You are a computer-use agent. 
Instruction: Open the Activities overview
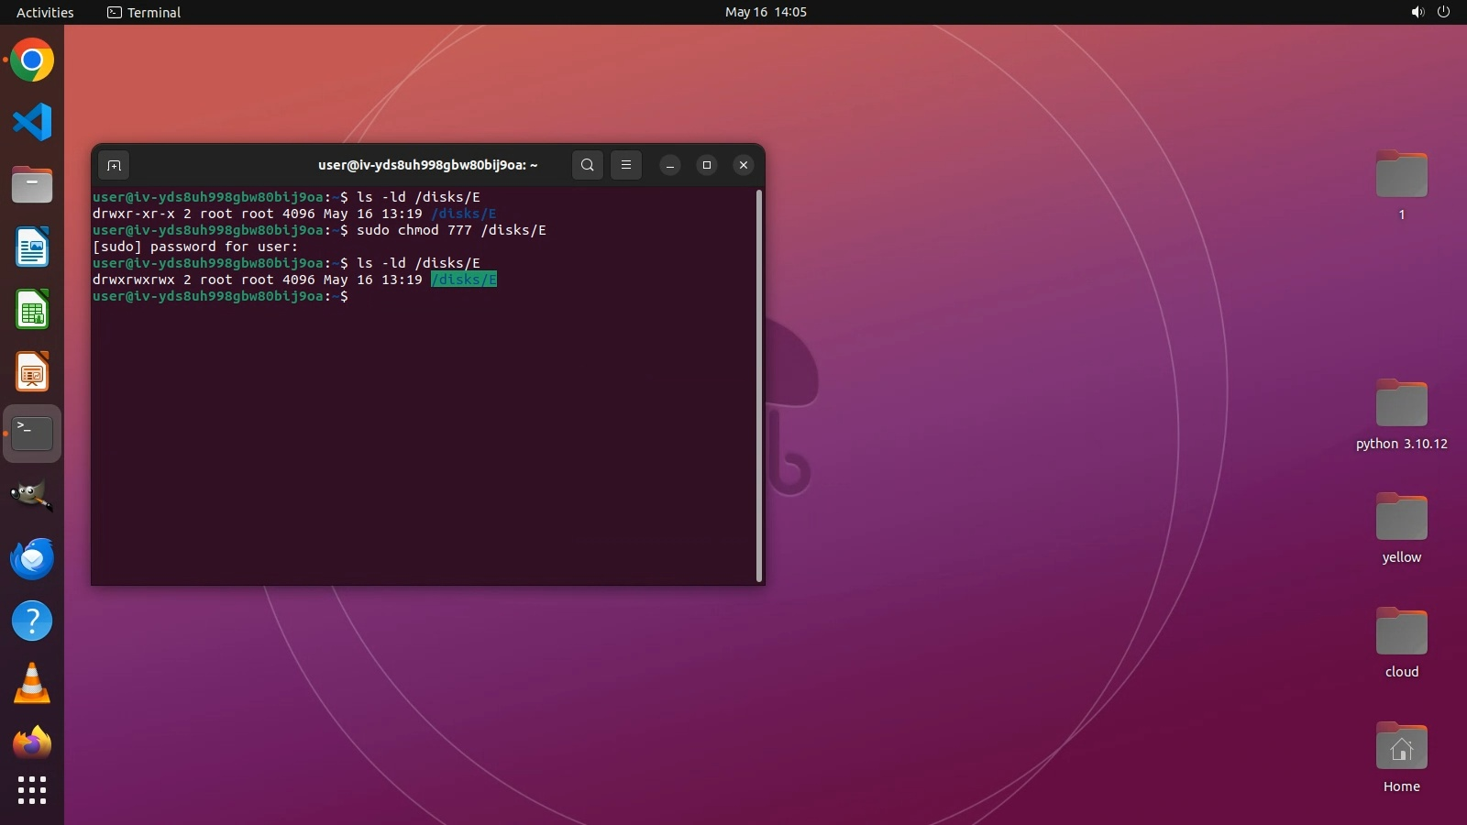[45, 12]
